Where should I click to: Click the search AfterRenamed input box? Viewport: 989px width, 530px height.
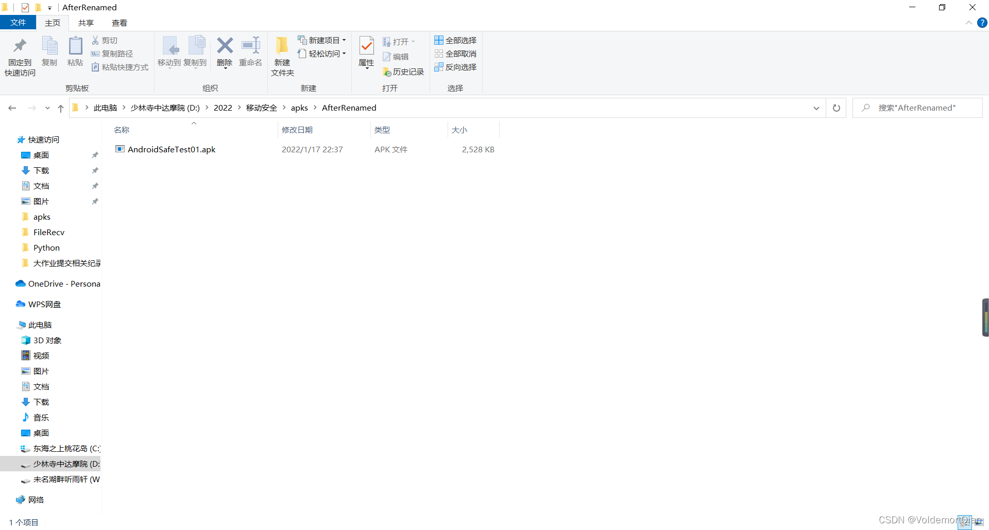pyautogui.click(x=917, y=108)
